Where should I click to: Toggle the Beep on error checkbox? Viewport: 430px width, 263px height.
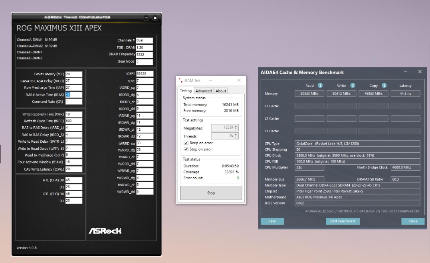point(186,143)
